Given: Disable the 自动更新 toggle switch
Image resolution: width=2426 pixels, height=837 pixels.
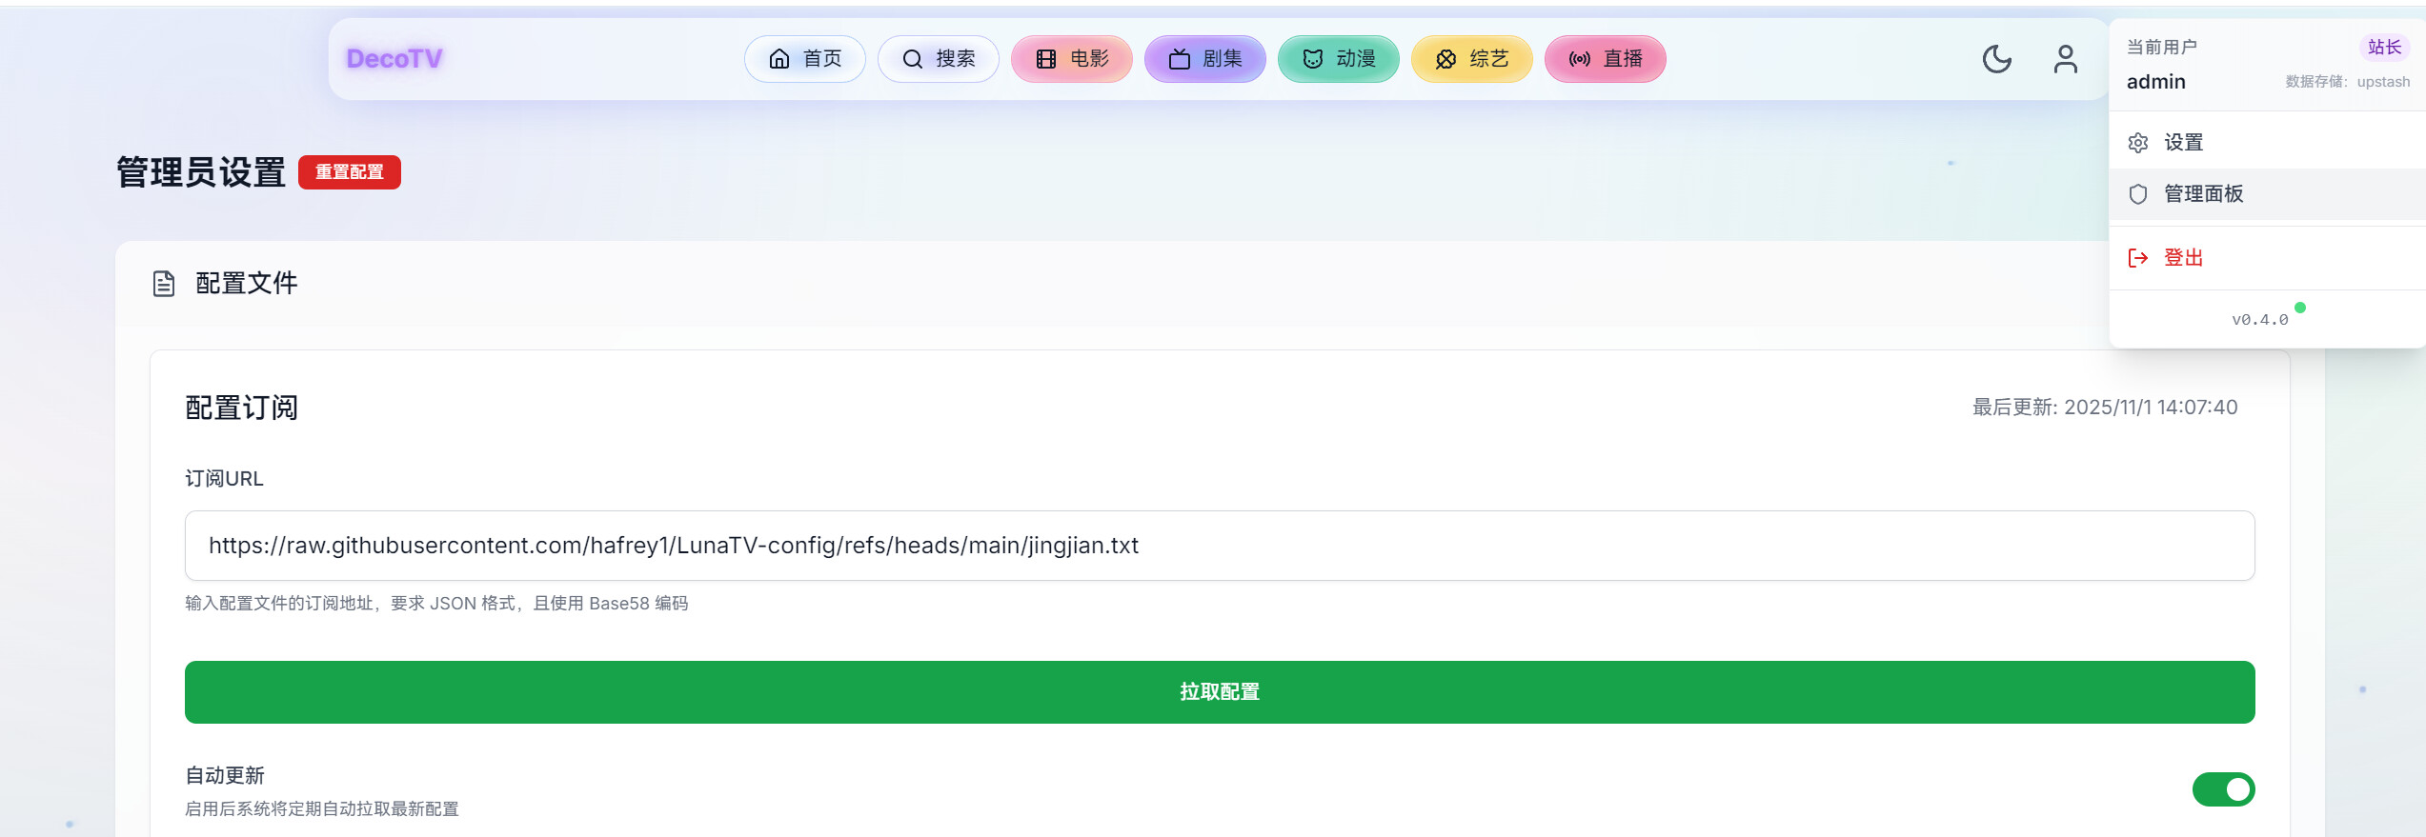Looking at the screenshot, I should (2222, 789).
